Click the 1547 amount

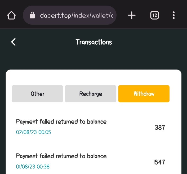click(159, 162)
